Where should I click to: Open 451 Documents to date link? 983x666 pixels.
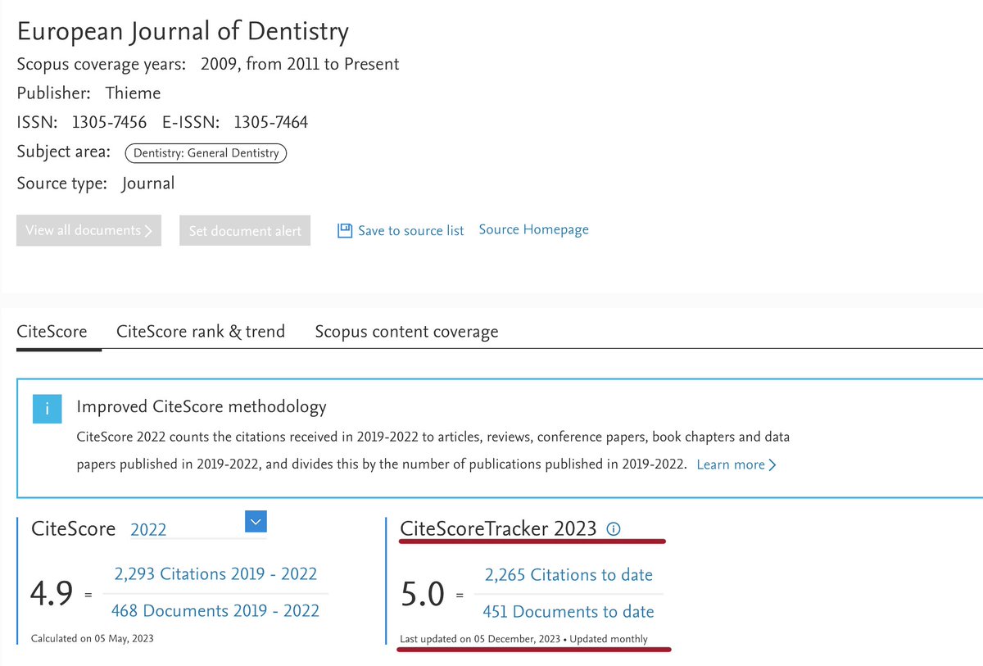[x=569, y=612]
